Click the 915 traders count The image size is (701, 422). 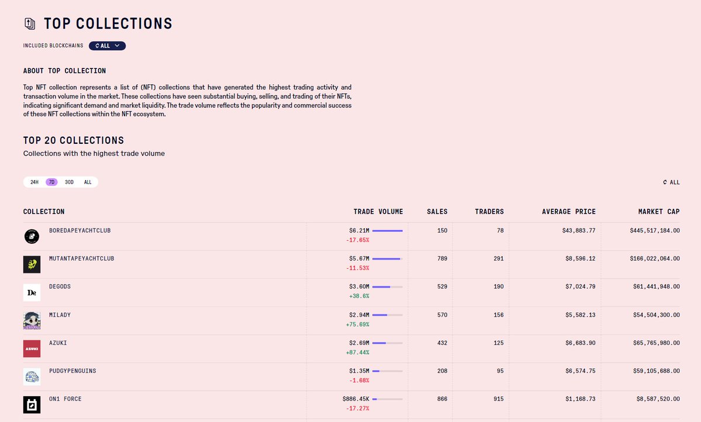pyautogui.click(x=499, y=399)
